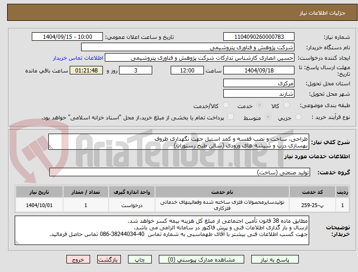Click the گروه خدمت field تولید صنعتی

[180, 172]
